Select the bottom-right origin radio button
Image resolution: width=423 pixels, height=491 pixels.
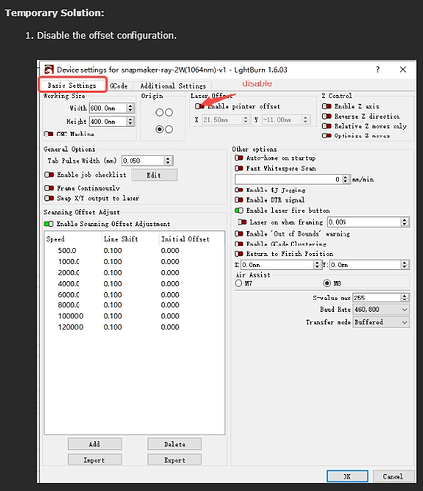[169, 129]
